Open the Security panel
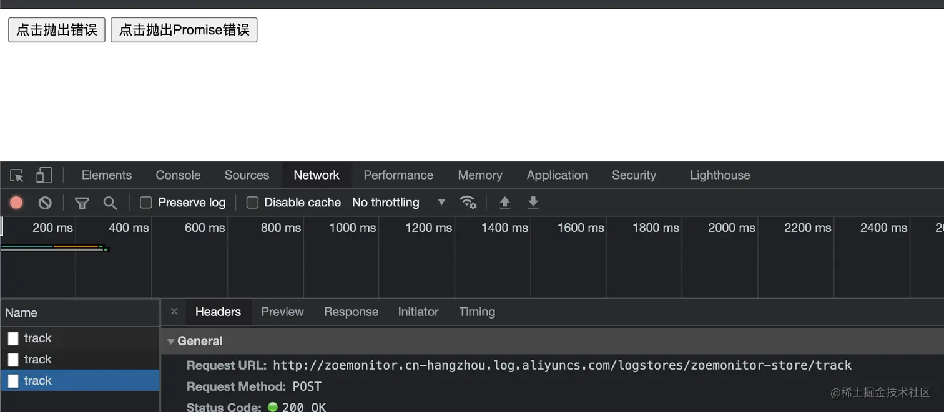This screenshot has width=944, height=412. tap(634, 175)
